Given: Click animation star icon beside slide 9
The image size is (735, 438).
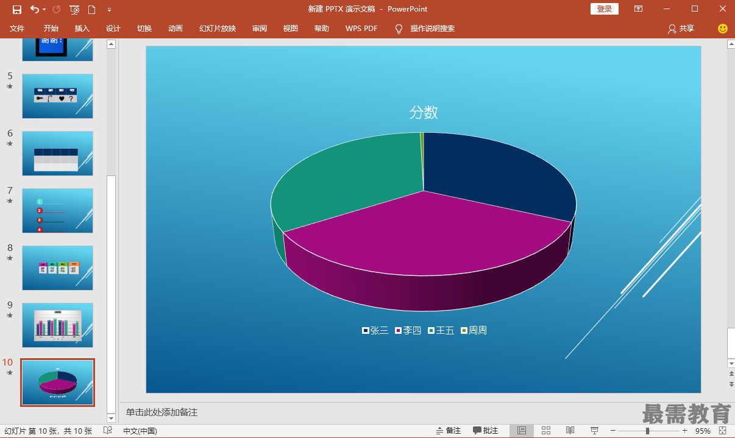Looking at the screenshot, I should tap(10, 316).
